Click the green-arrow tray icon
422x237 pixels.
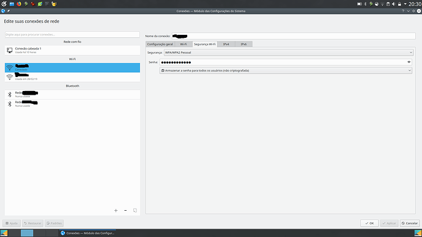pos(371,4)
